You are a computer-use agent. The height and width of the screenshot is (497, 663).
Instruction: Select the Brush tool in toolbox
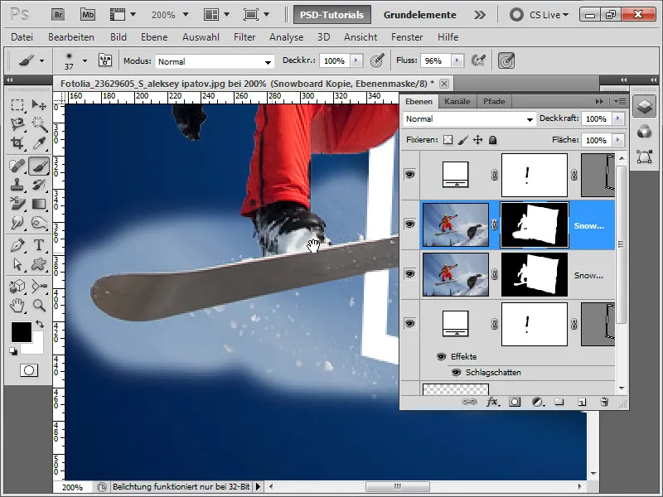click(x=39, y=166)
